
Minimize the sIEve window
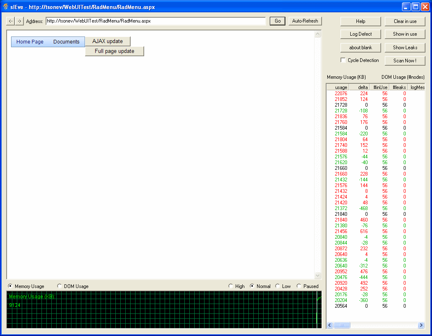406,7
